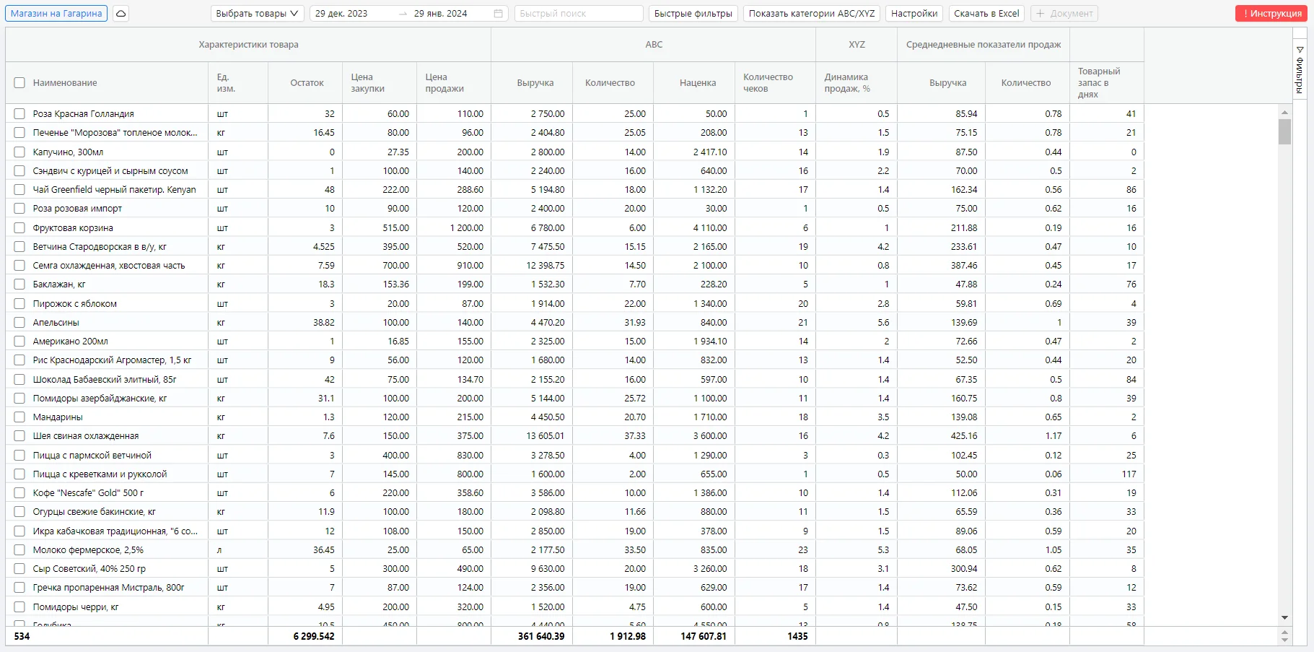The width and height of the screenshot is (1314, 652).
Task: Click the Пирожок с яблоком name
Action: click(x=74, y=304)
